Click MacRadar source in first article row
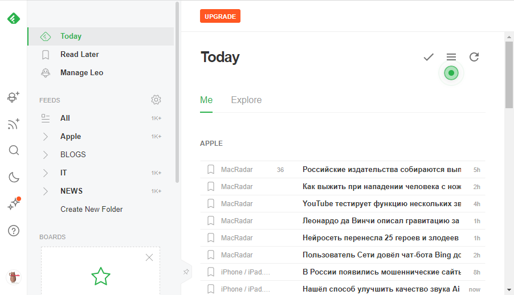Screen dimensions: 514x295 click(x=236, y=170)
